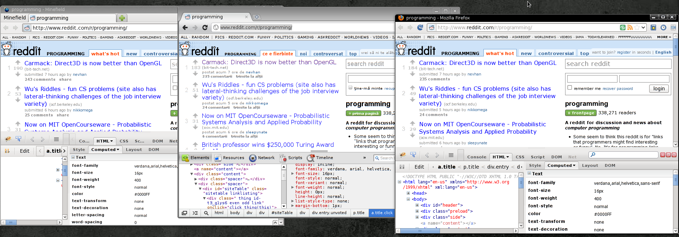The image size is (679, 237).
Task: Click the Firefox page vertical scrollbar down arrow
Action: point(676,144)
